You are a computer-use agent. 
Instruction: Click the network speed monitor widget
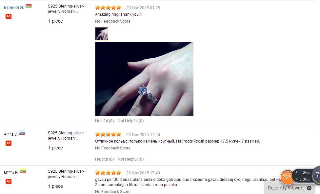pyautogui.click(x=304, y=176)
